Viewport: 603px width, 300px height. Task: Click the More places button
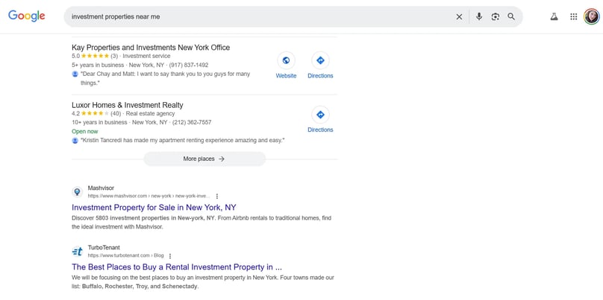[x=204, y=159]
